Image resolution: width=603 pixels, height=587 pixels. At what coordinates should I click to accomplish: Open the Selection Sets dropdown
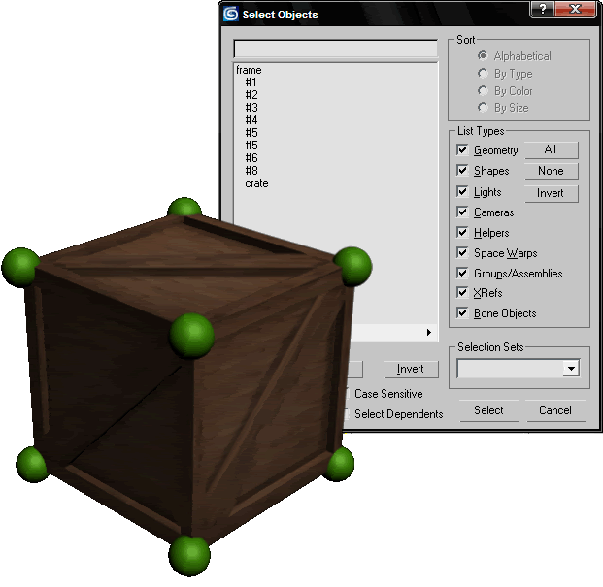(x=572, y=369)
